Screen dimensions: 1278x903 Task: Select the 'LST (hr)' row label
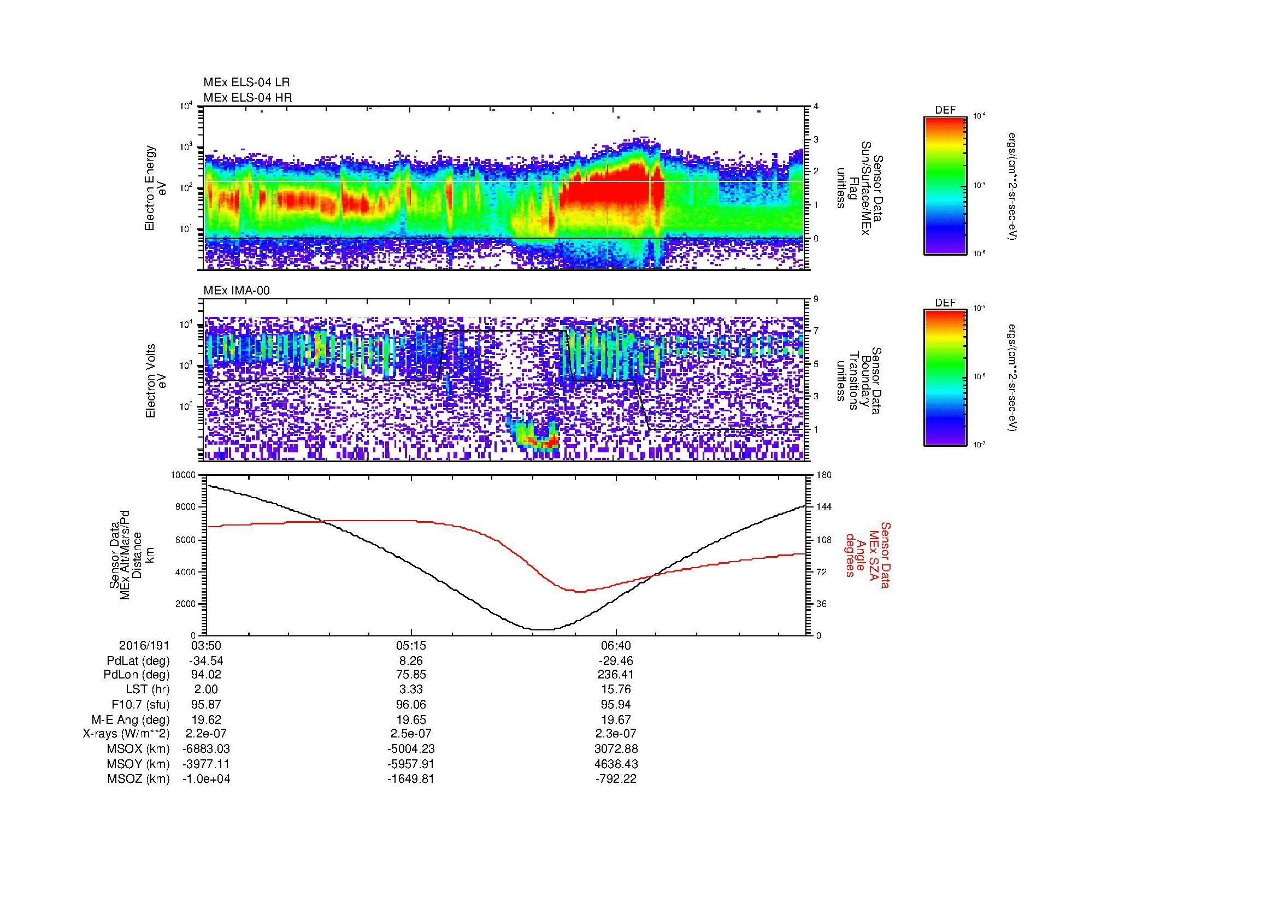coord(148,690)
